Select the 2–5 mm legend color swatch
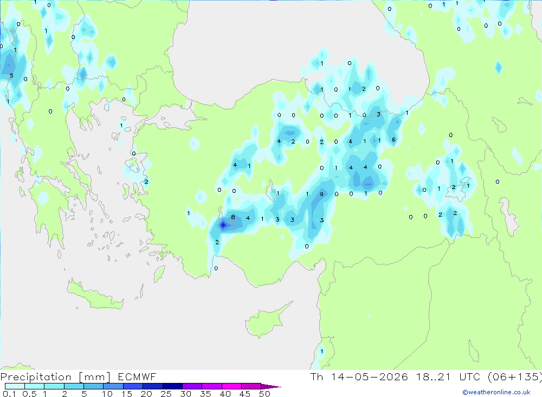This screenshot has width=542, height=397. (74, 386)
